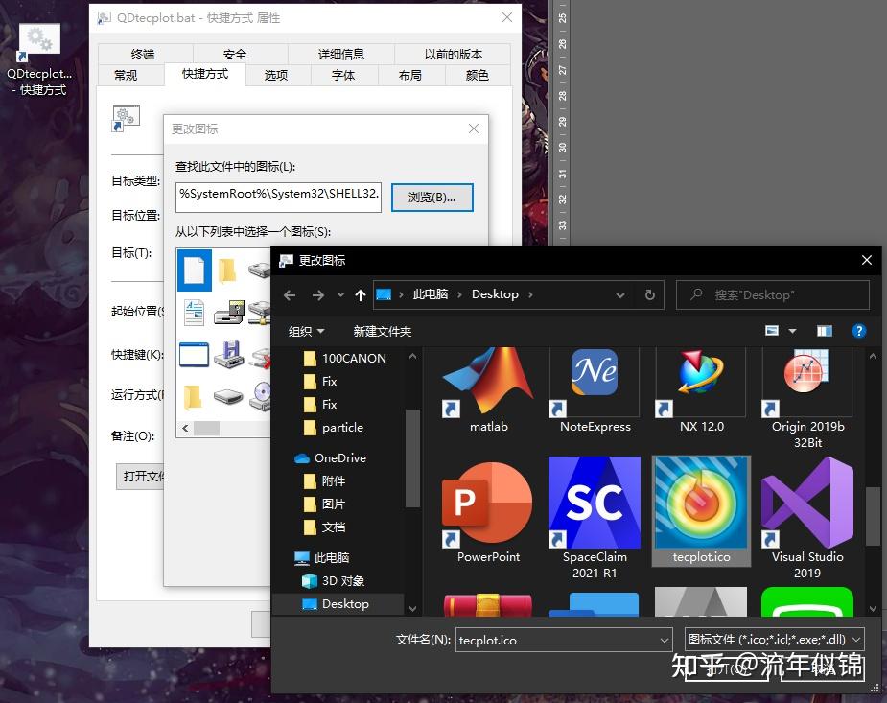Open the help question mark icon
Image resolution: width=887 pixels, height=703 pixels.
click(859, 330)
